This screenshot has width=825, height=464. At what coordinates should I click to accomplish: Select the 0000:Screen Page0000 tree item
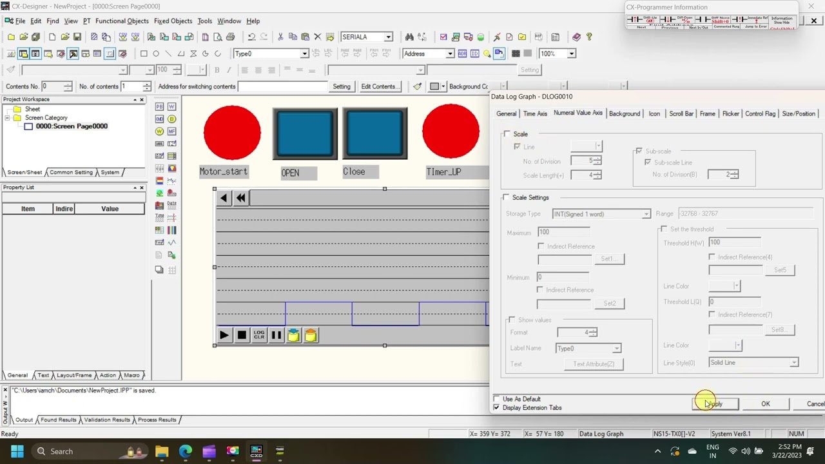point(72,126)
